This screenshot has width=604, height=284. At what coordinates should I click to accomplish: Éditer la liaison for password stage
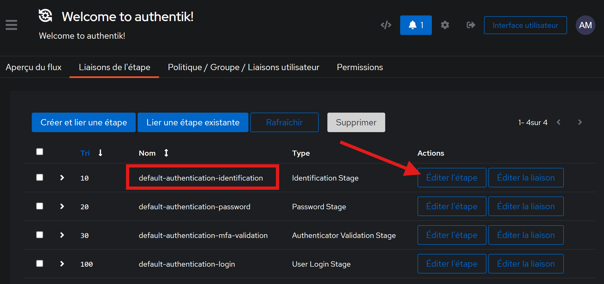(x=526, y=206)
